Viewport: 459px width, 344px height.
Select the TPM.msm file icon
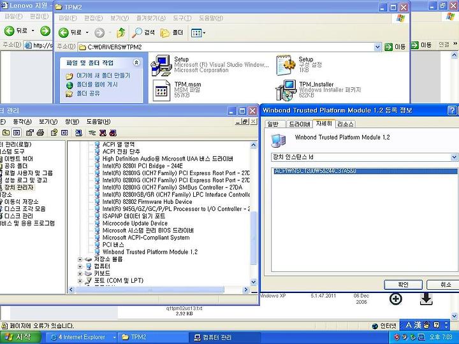[161, 90]
